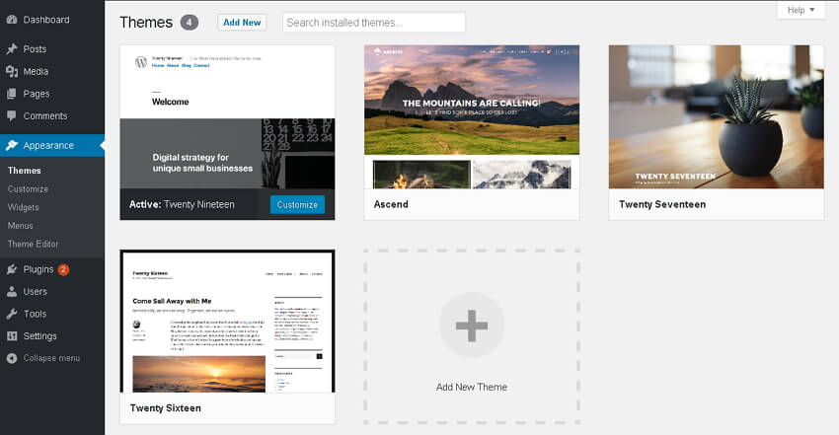Expand the Help dropdown tab
Image resolution: width=839 pixels, height=435 pixels.
click(x=800, y=10)
